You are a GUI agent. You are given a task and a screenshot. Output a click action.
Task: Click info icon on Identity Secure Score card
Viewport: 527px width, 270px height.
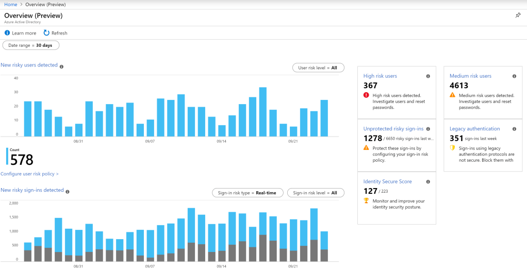point(428,182)
